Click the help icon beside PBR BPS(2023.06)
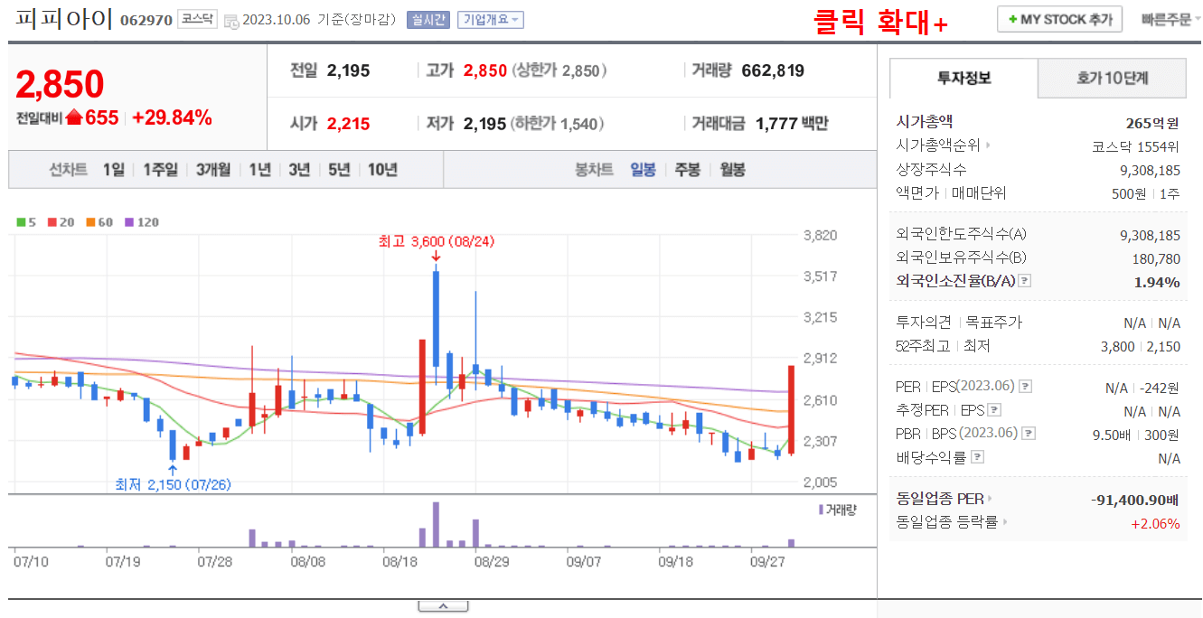Image resolution: width=1203 pixels, height=618 pixels. [x=1029, y=434]
